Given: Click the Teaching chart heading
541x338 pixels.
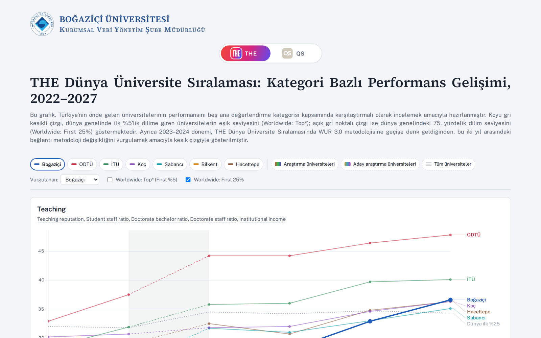Looking at the screenshot, I should coord(51,209).
